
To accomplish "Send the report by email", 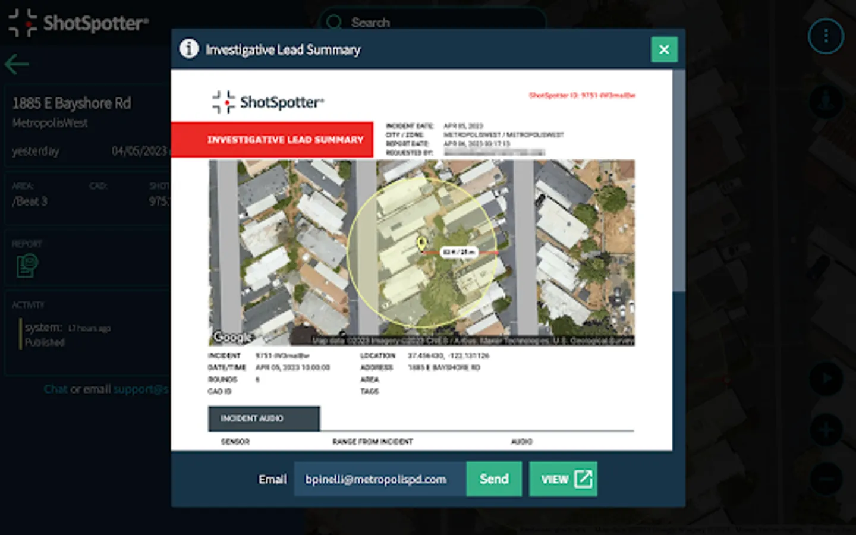I will (494, 479).
